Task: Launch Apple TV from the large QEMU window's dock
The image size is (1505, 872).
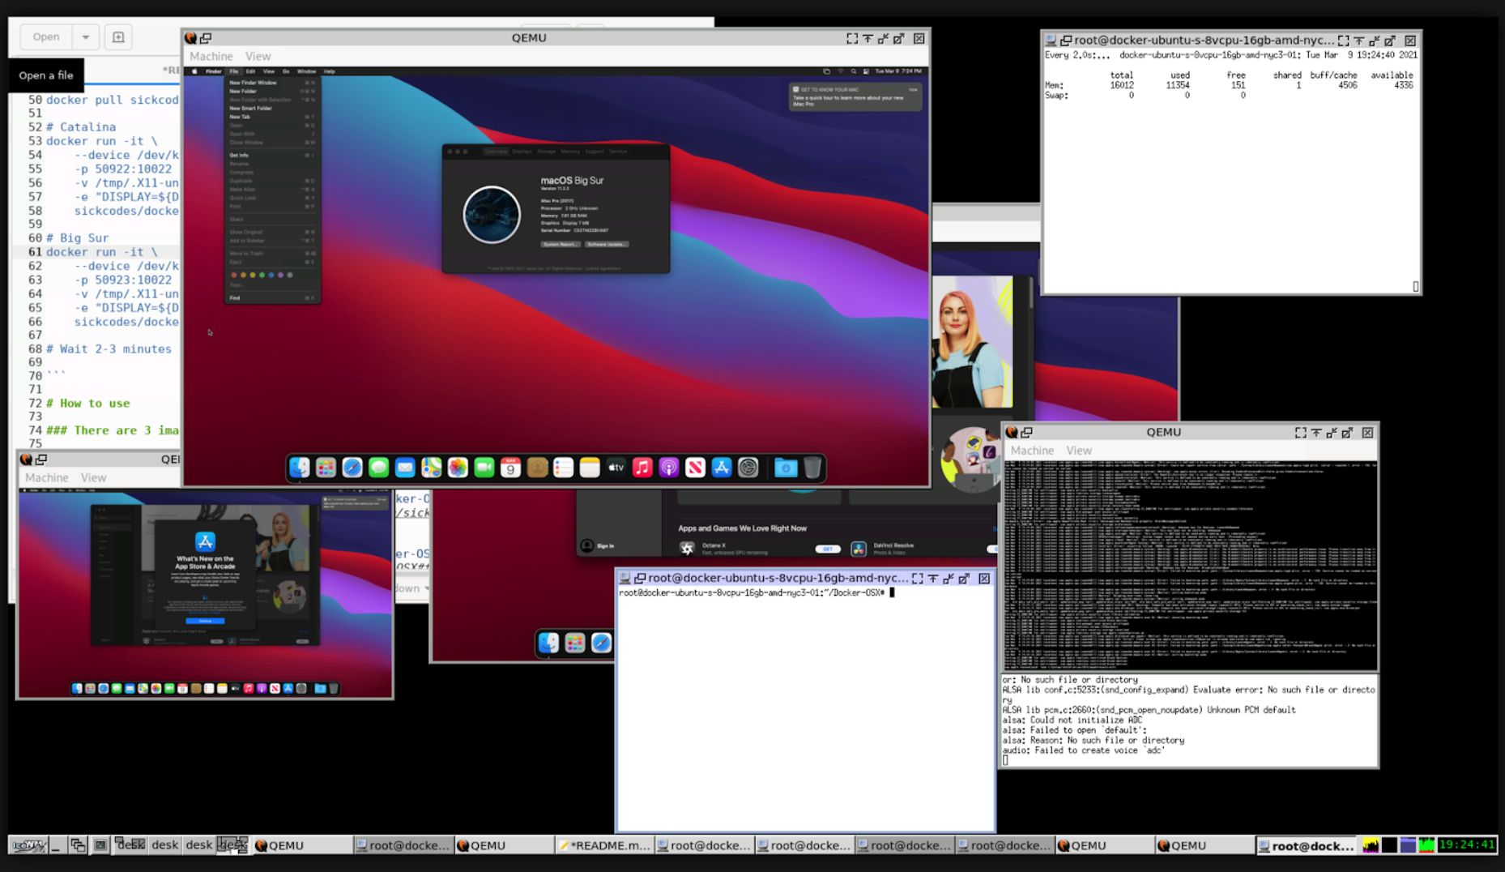Action: tap(616, 467)
